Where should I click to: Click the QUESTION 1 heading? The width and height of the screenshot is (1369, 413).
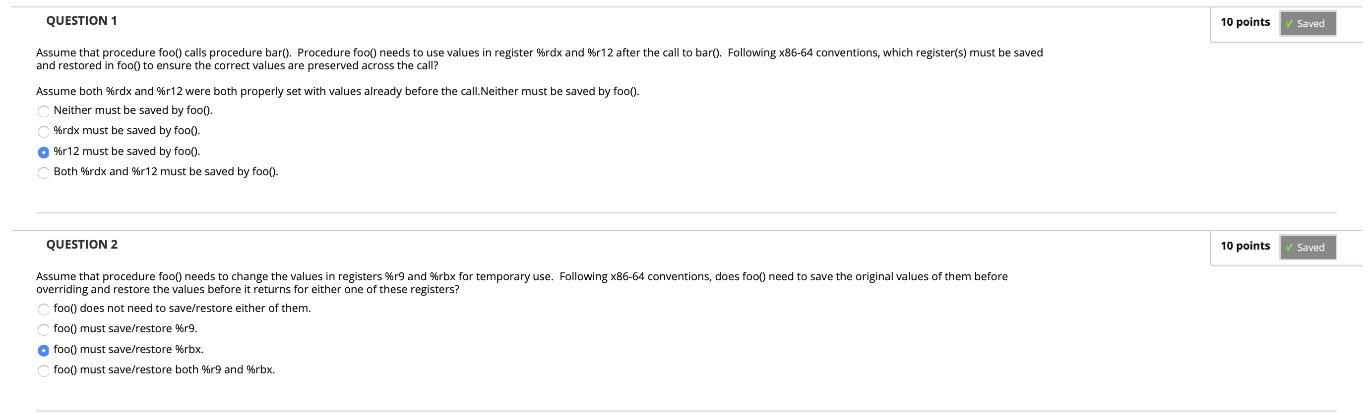pos(81,21)
